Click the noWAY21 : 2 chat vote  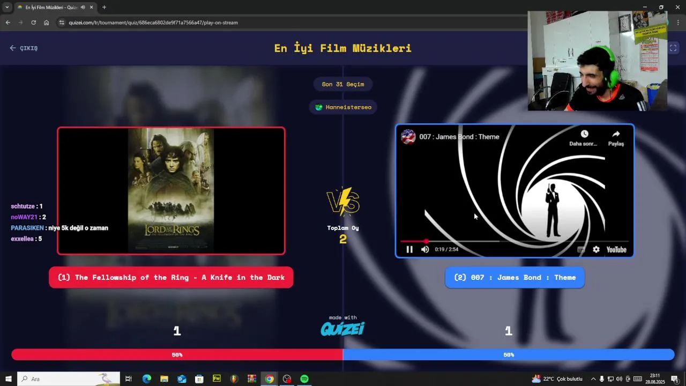point(28,217)
